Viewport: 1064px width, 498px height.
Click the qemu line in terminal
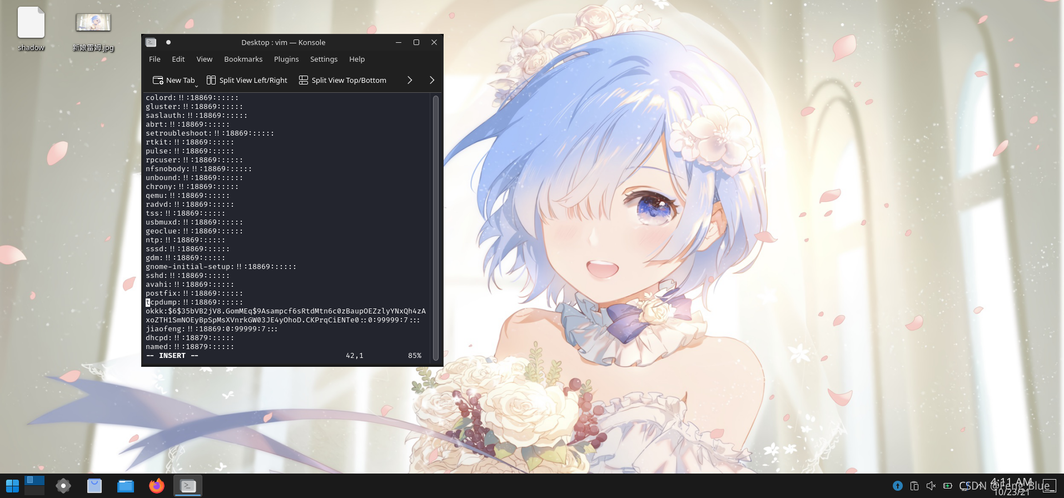[187, 196]
